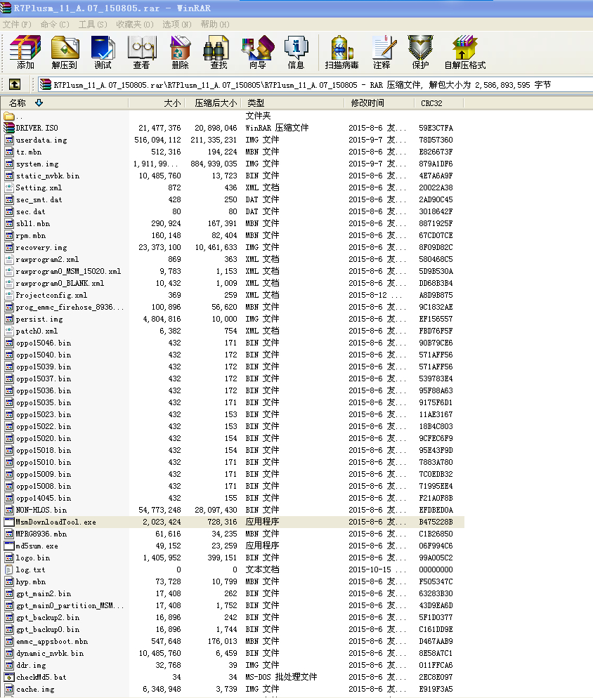Sort by Name (名称) column header

[x=64, y=103]
